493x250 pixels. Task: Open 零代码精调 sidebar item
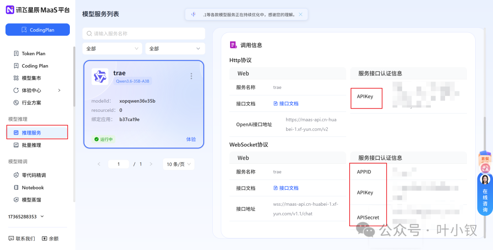click(x=34, y=175)
